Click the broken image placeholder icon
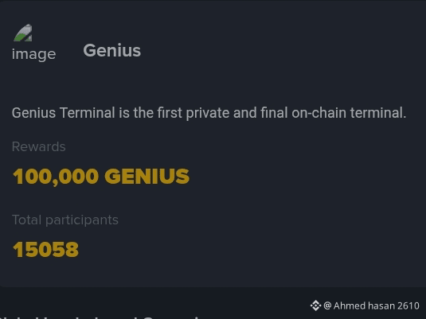This screenshot has width=426, height=319. coord(23,33)
